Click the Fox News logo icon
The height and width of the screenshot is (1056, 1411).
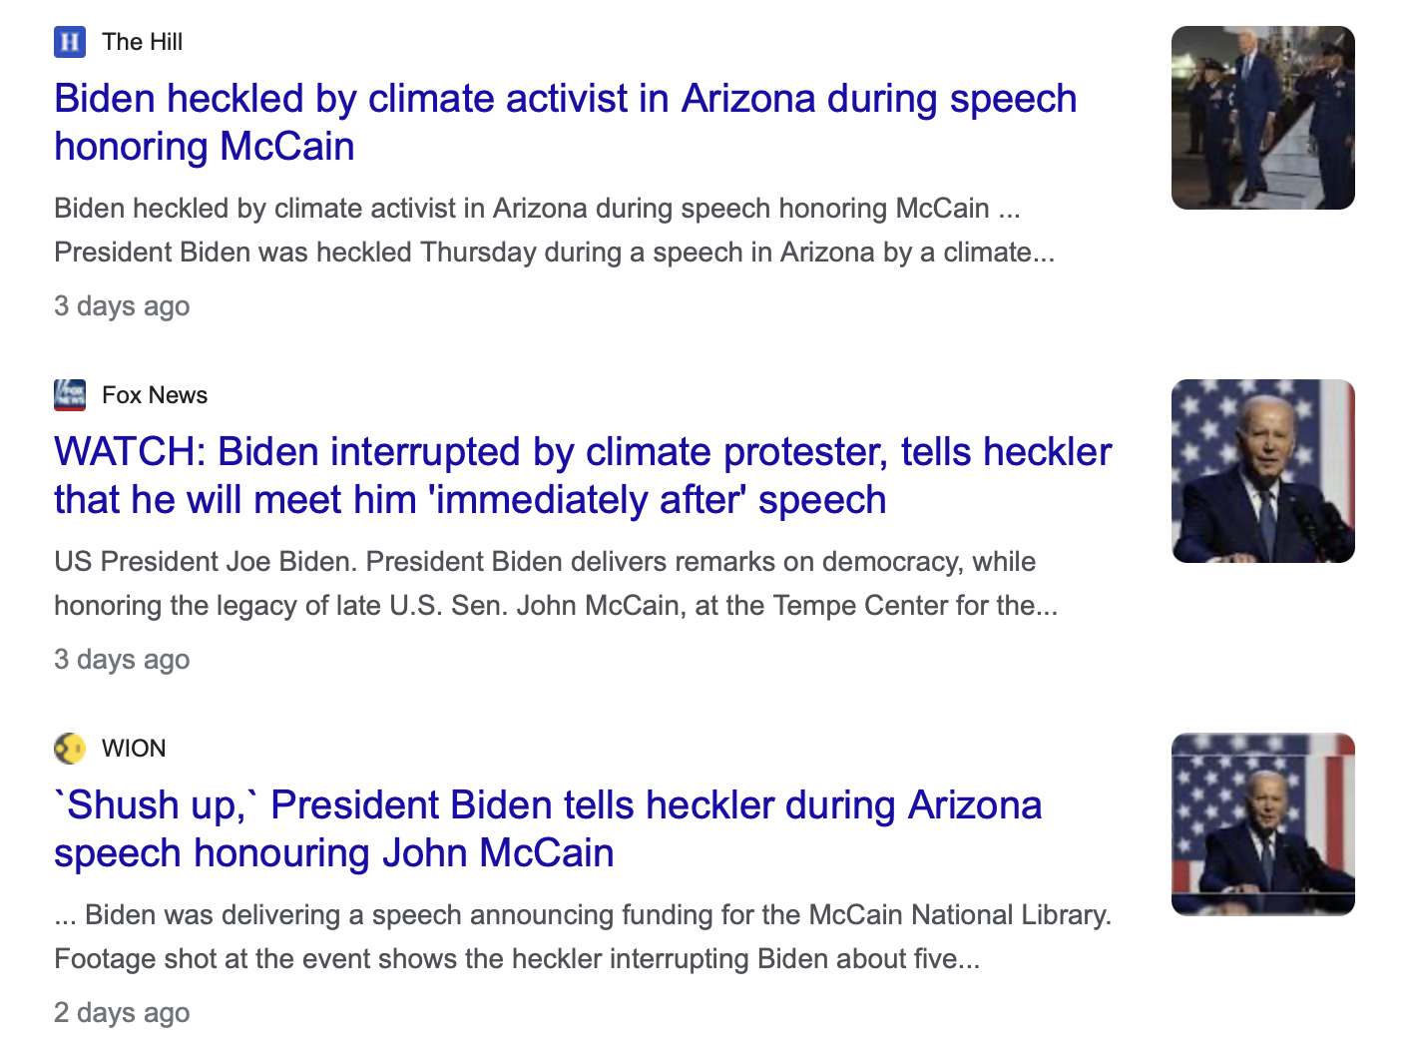[x=70, y=395]
